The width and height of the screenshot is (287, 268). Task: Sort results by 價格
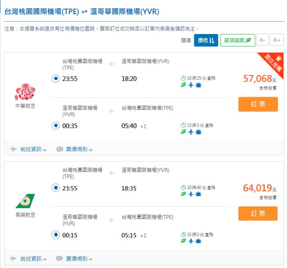(x=206, y=41)
